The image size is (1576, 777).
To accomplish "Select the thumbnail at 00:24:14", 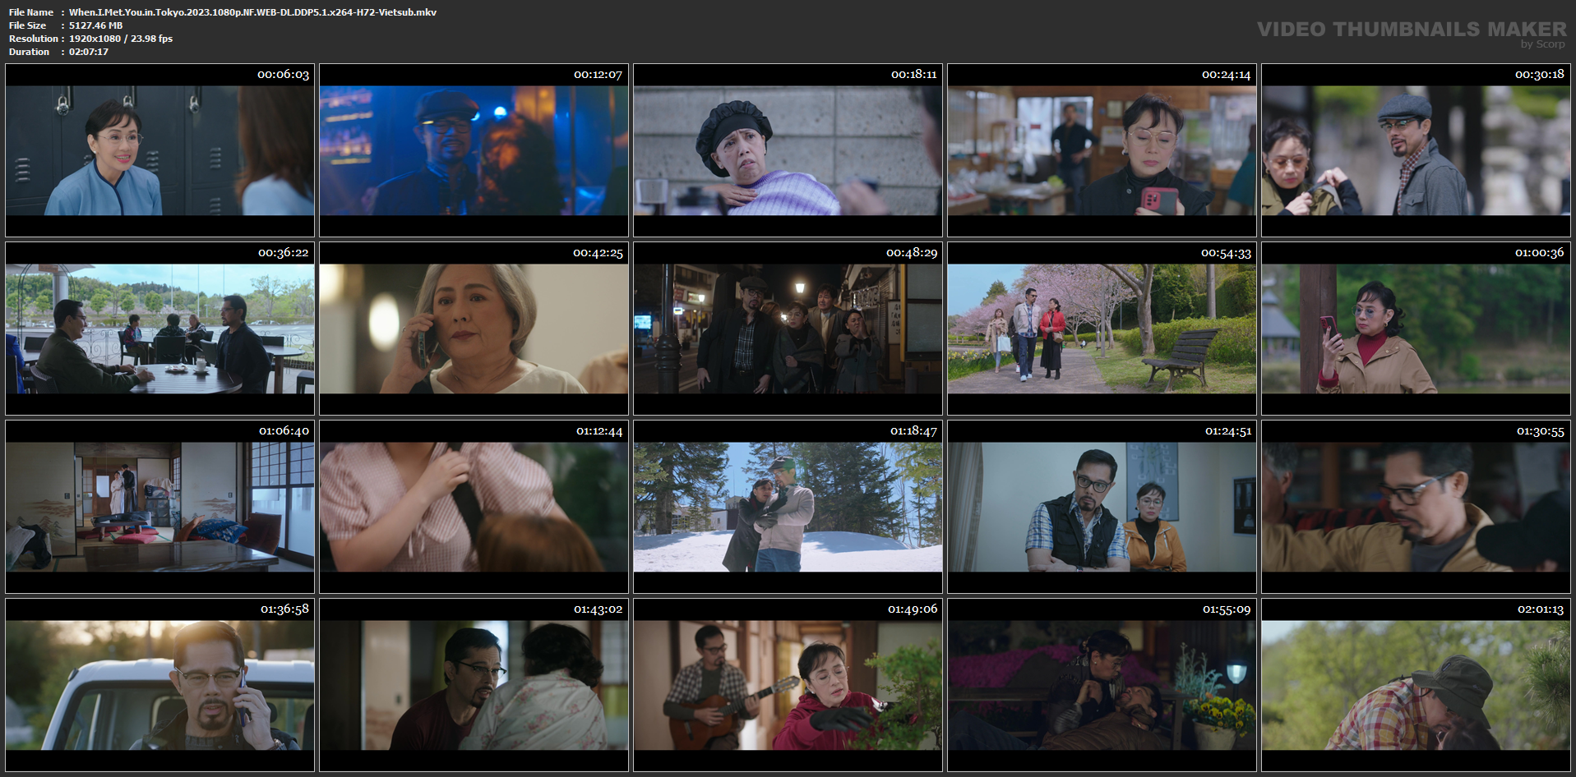I will 1102,150.
